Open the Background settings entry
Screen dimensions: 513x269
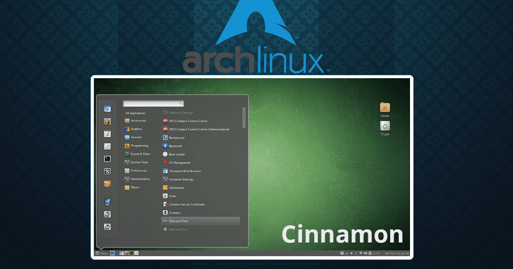tap(177, 137)
